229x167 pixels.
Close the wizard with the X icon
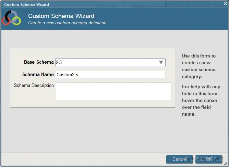(x=226, y=3)
